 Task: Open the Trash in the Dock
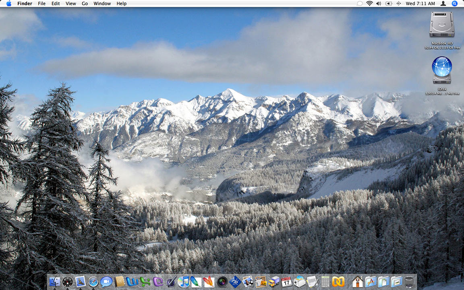409,282
